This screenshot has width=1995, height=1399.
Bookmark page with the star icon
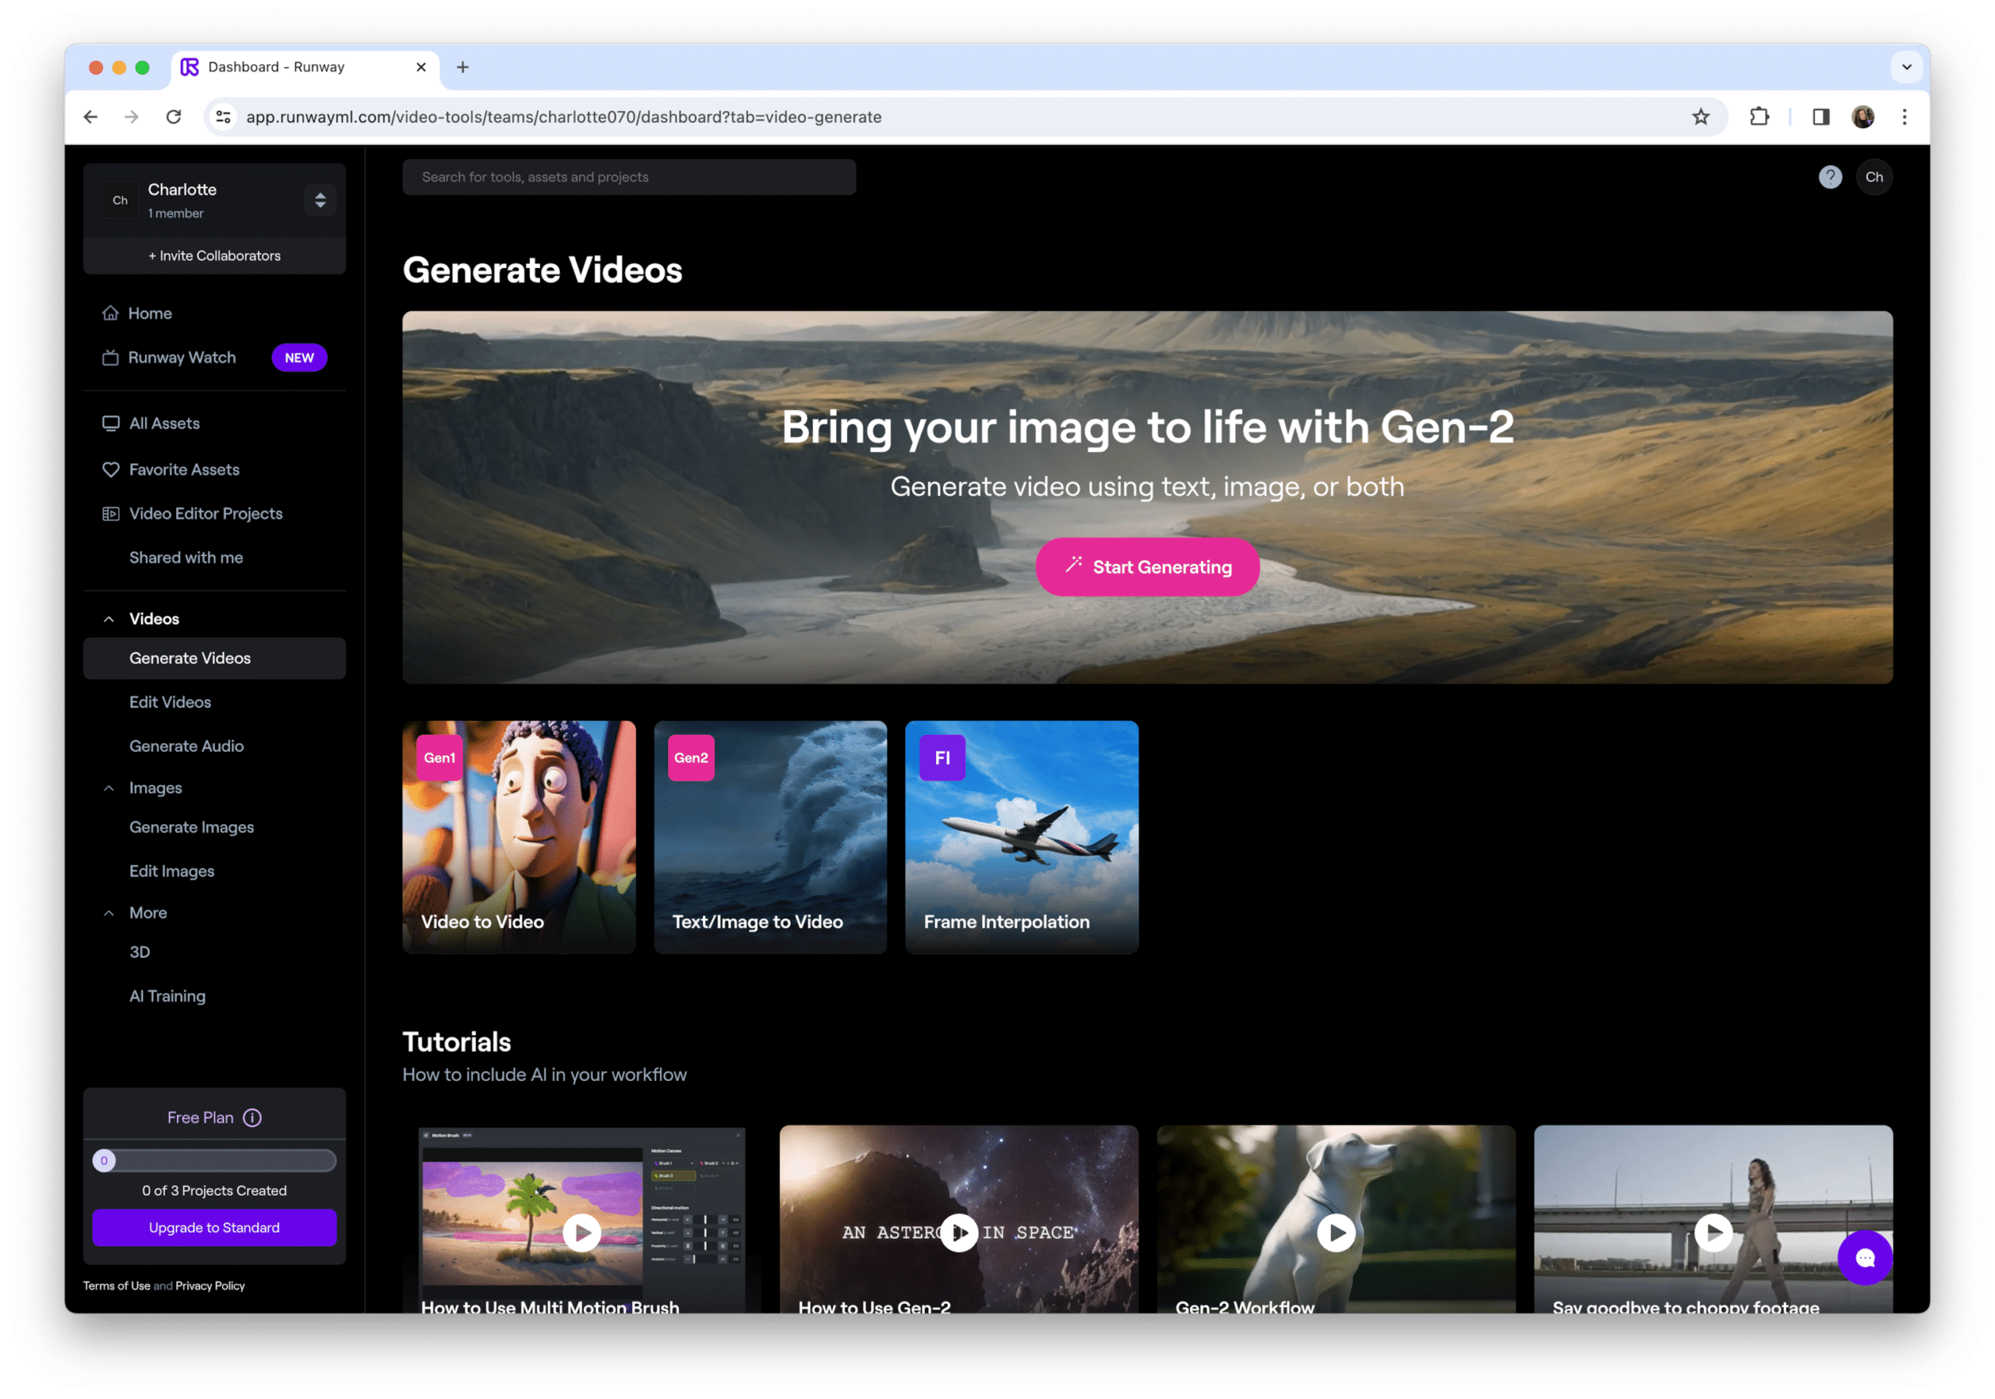(1700, 116)
